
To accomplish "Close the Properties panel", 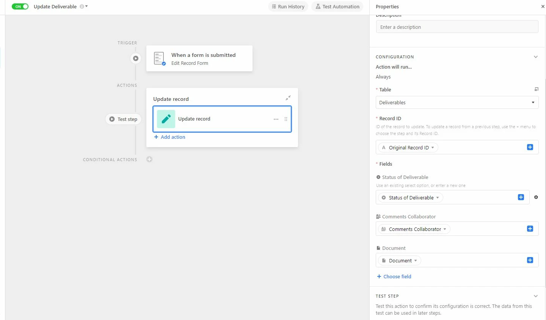I will click(543, 6).
